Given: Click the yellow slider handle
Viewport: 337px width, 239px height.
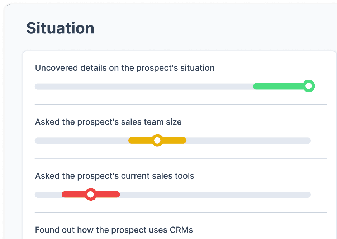Looking at the screenshot, I should (157, 140).
